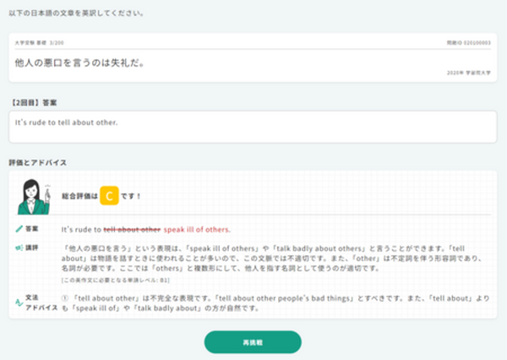The image size is (507, 360).
Task: Click the red corrected text 'speak ill of others'
Action: [197, 229]
